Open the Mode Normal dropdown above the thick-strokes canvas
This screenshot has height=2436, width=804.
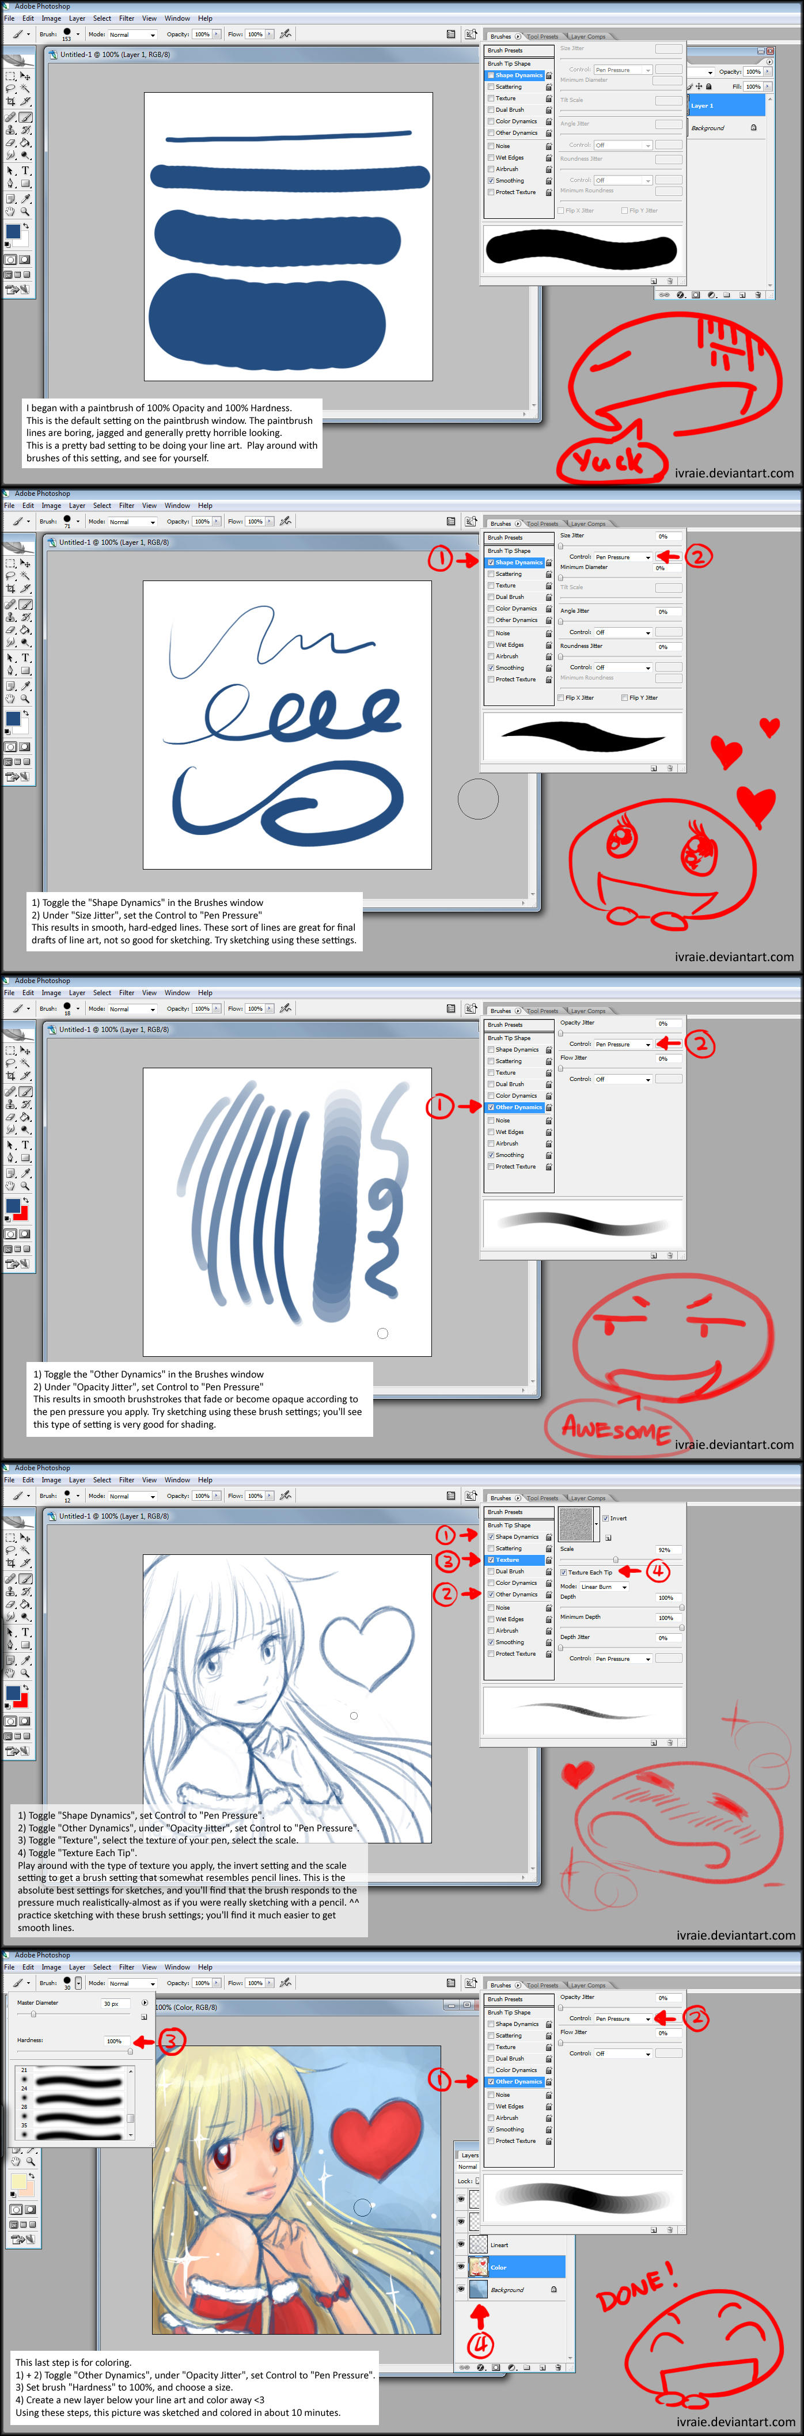pos(132,34)
